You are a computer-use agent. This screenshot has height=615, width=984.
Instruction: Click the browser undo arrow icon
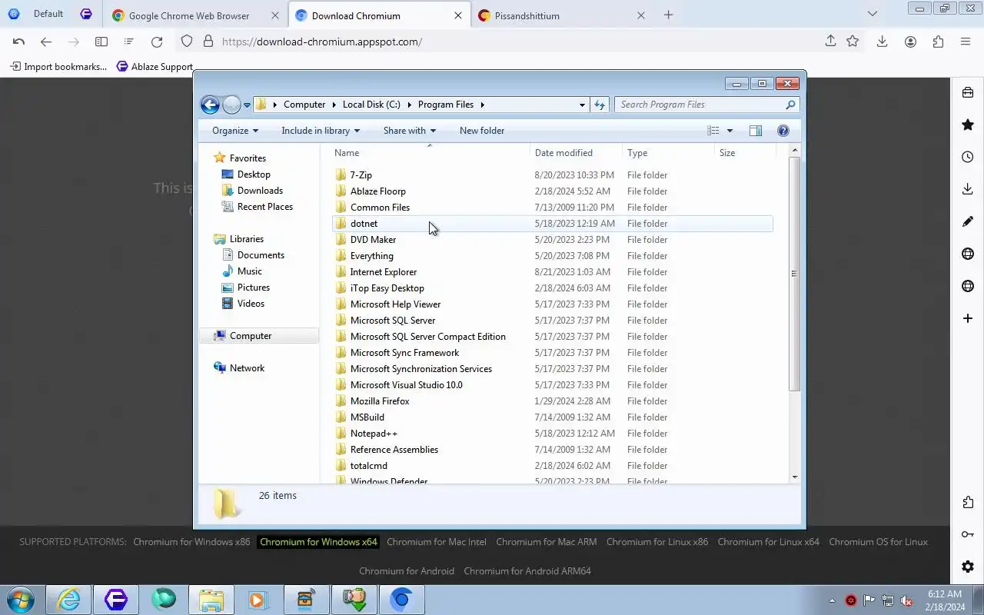(x=19, y=42)
